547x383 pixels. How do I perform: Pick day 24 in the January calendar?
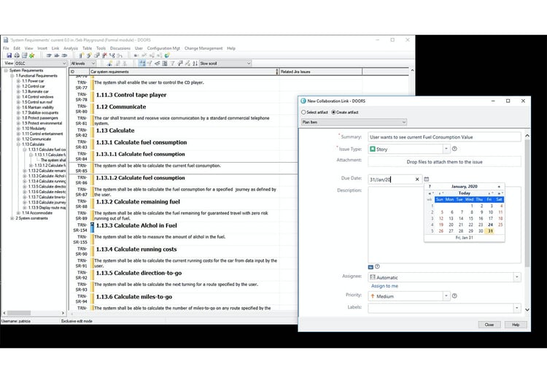(491, 225)
